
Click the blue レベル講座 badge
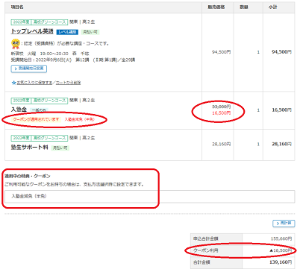coord(67,32)
